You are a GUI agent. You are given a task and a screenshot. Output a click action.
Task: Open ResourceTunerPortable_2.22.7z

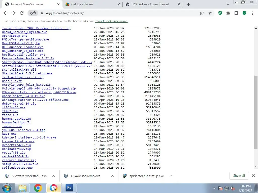(x=28, y=58)
